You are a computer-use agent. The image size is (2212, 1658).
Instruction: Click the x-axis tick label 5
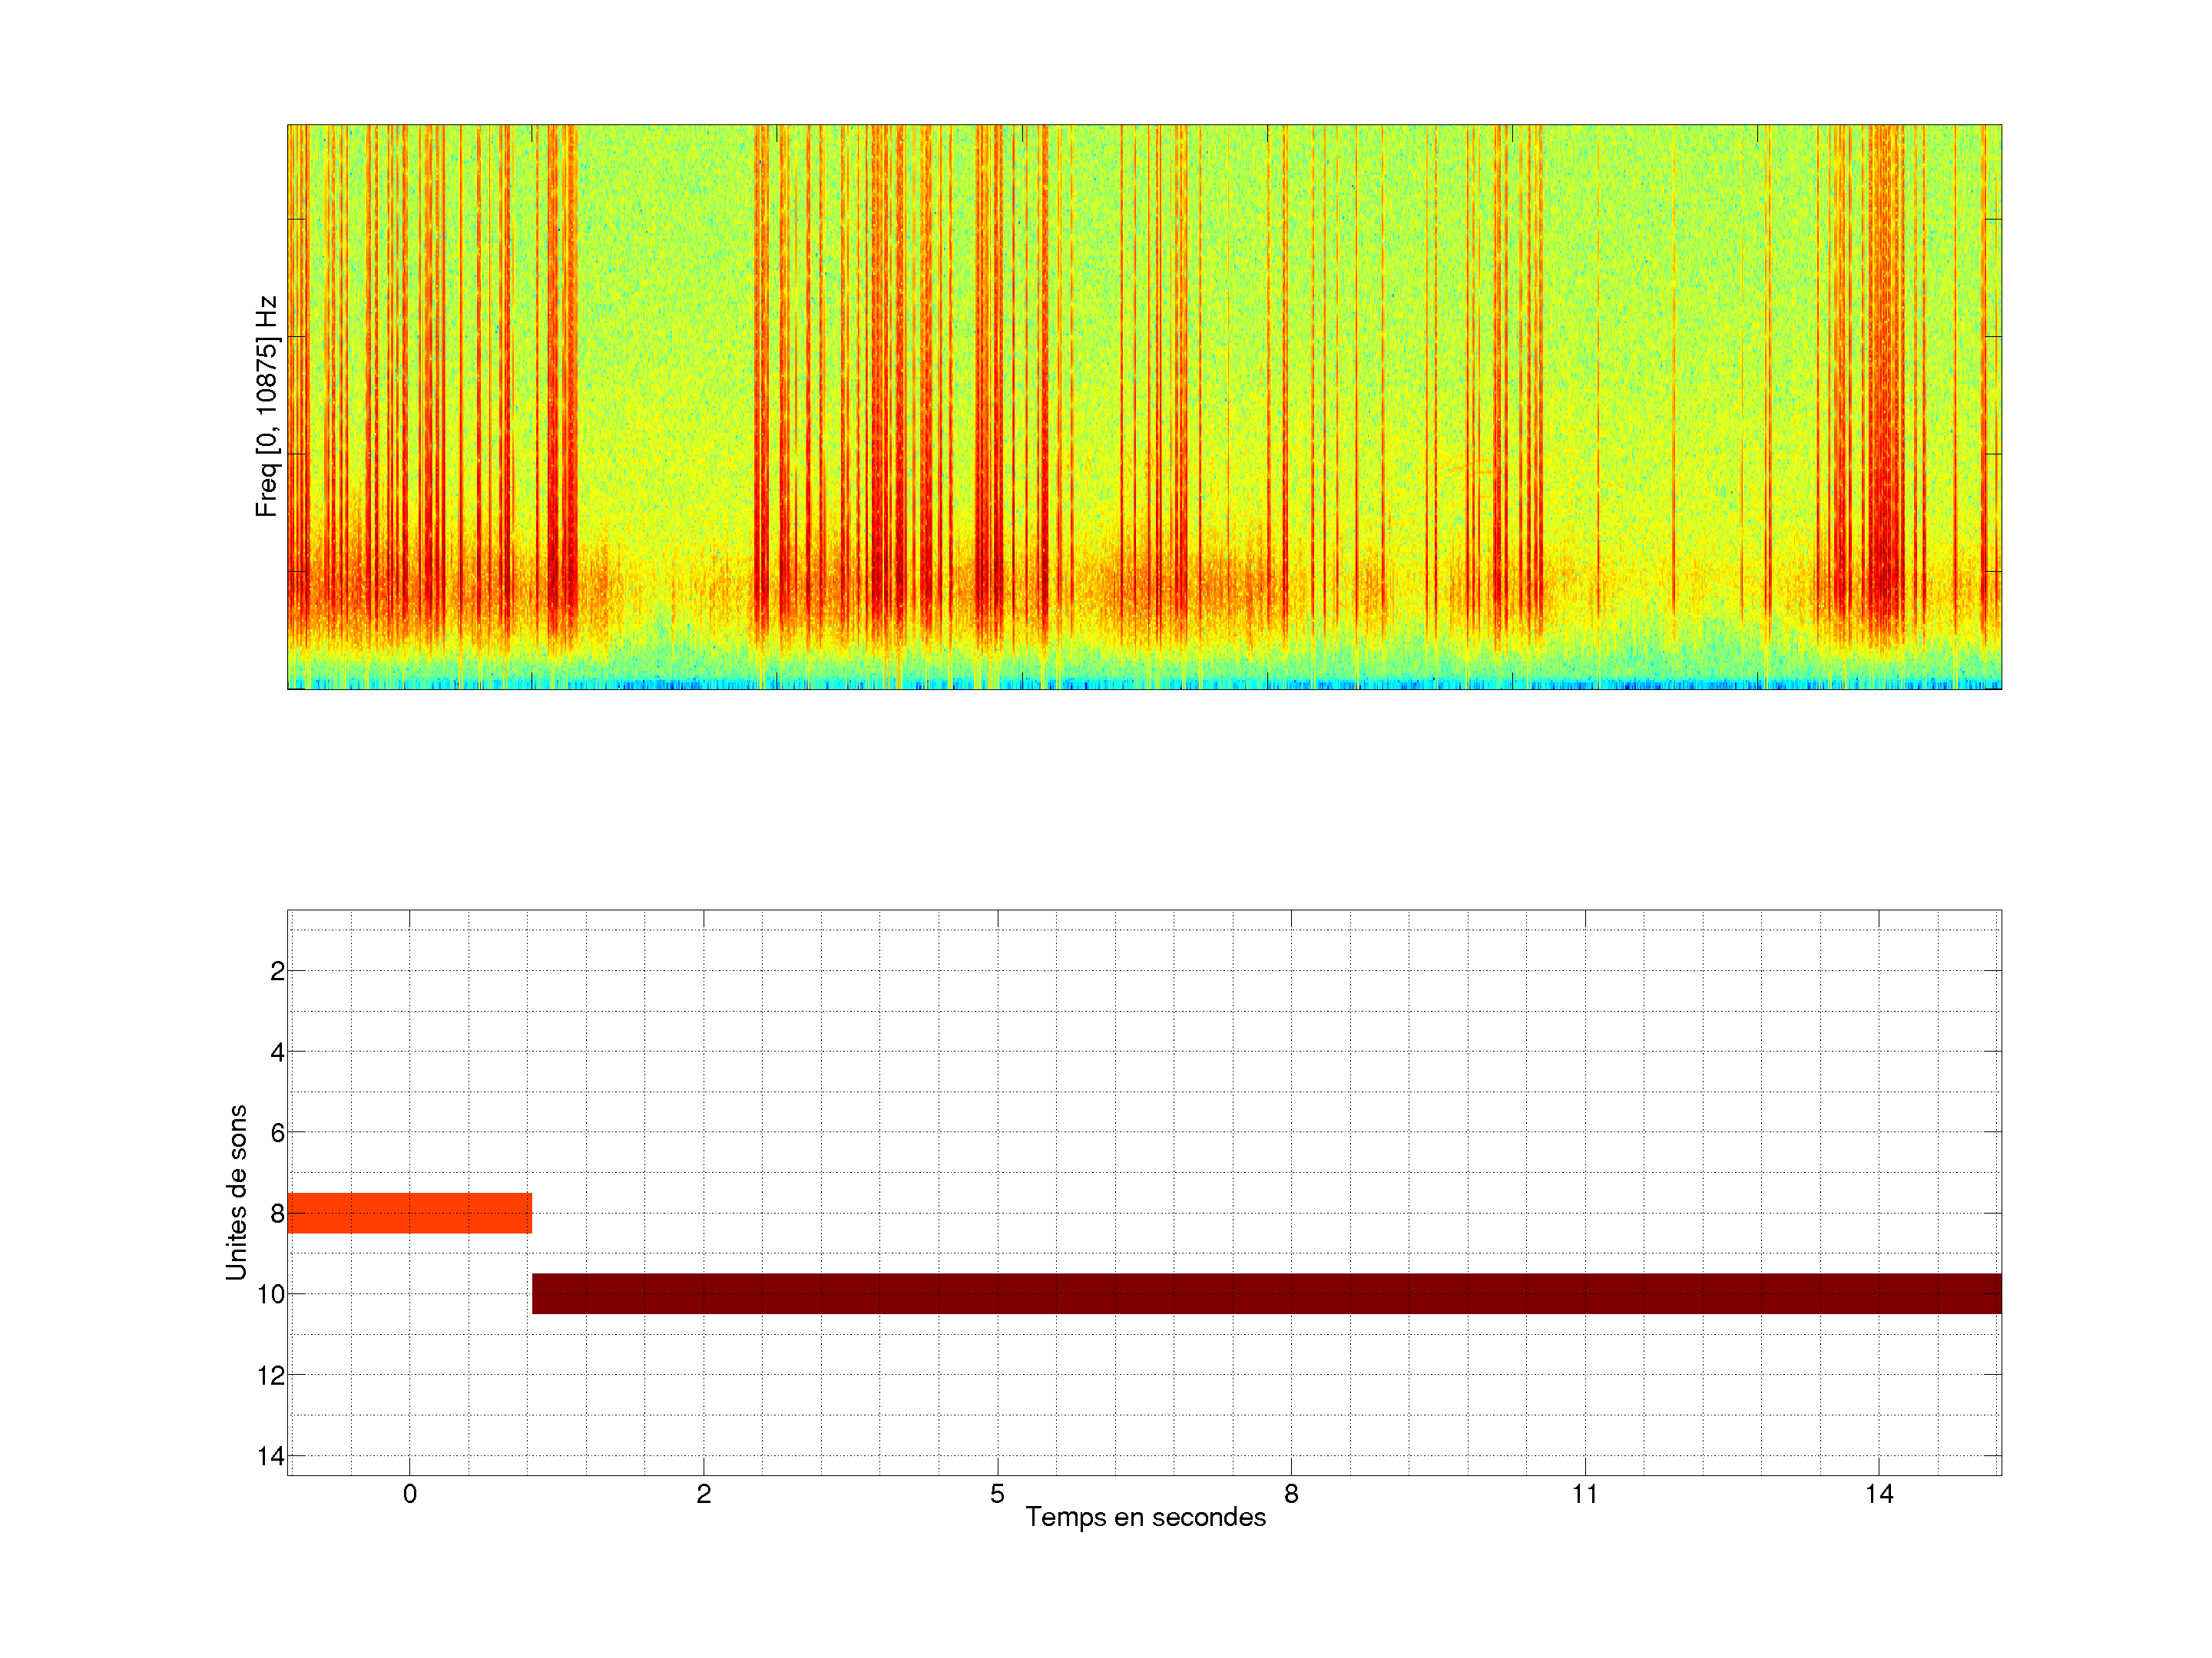(x=997, y=1494)
